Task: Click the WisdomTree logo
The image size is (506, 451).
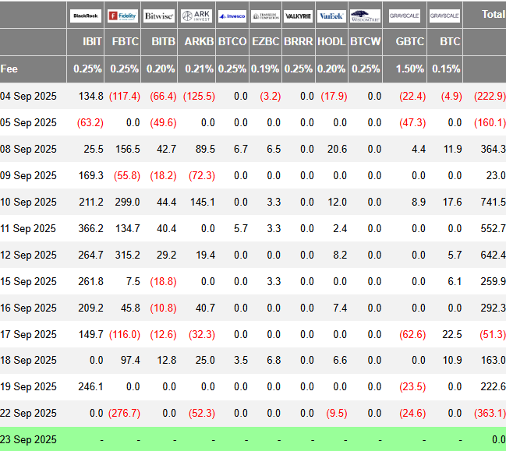Action: (365, 16)
